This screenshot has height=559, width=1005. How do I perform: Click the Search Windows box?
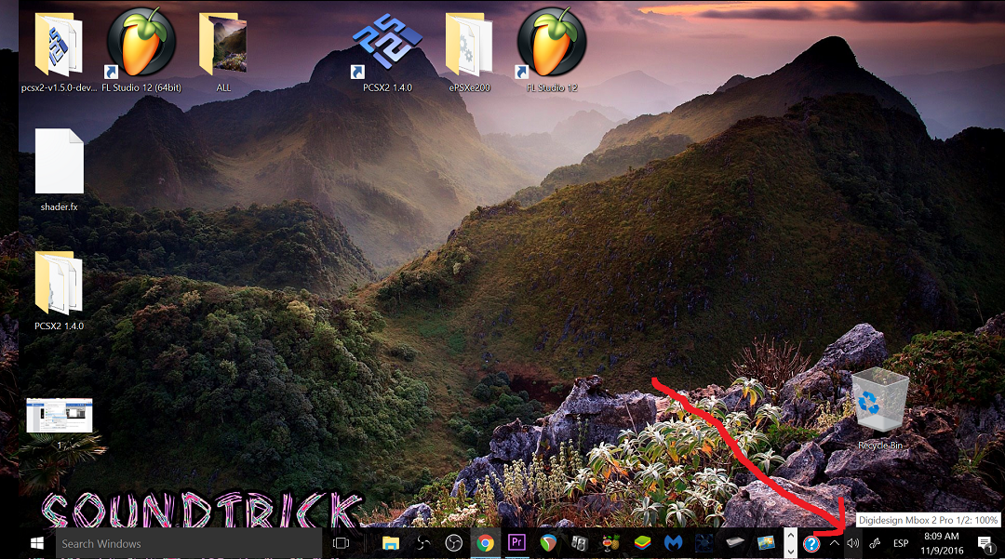click(188, 543)
